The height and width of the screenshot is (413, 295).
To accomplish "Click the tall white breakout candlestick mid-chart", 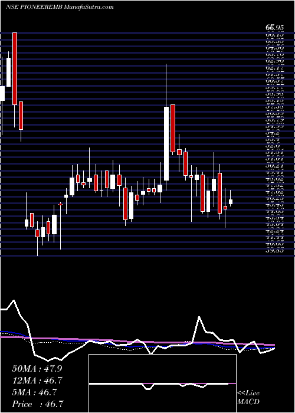I will [166, 143].
